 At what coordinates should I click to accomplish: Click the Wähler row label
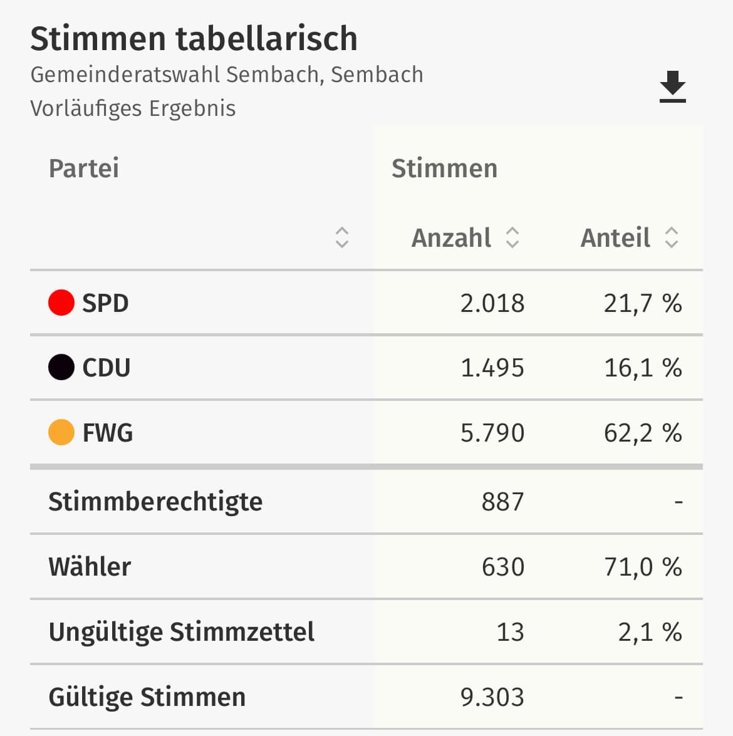point(90,567)
